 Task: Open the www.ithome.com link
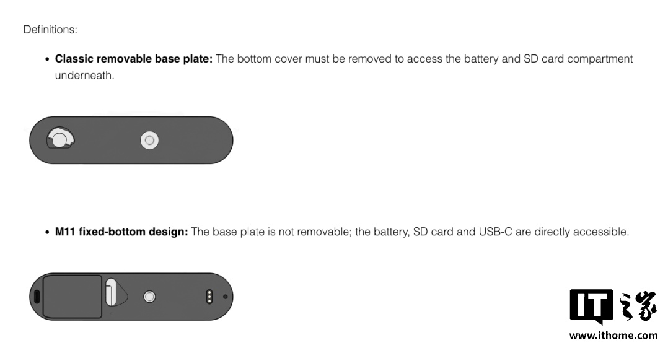(x=613, y=336)
